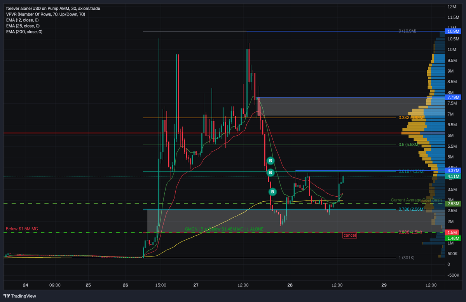Click the red 1.5M price label
The height and width of the screenshot is (302, 466).
(x=452, y=232)
